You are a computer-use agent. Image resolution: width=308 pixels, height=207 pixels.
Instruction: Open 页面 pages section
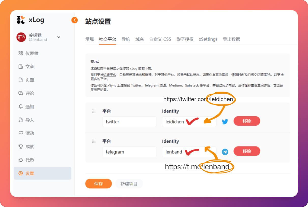[x=43, y=80]
